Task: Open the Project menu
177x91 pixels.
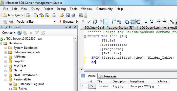Action: click(x=48, y=9)
